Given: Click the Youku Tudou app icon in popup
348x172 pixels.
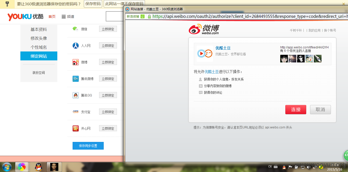Looking at the screenshot, I should coord(205,54).
